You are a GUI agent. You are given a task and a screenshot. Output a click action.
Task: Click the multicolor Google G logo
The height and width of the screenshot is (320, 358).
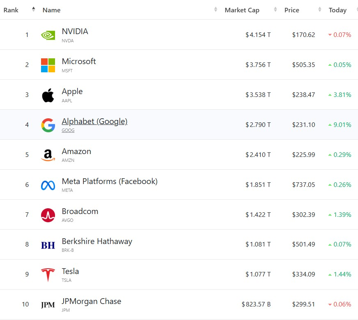48,125
